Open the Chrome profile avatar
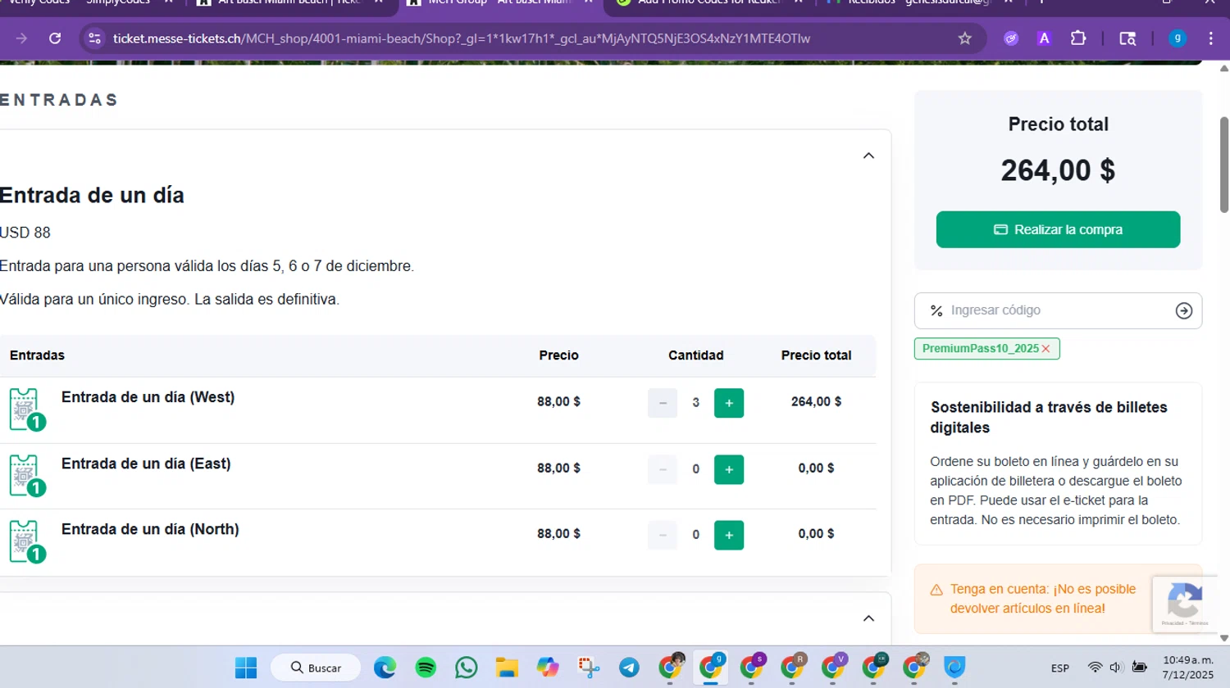The width and height of the screenshot is (1230, 688). pos(1178,38)
